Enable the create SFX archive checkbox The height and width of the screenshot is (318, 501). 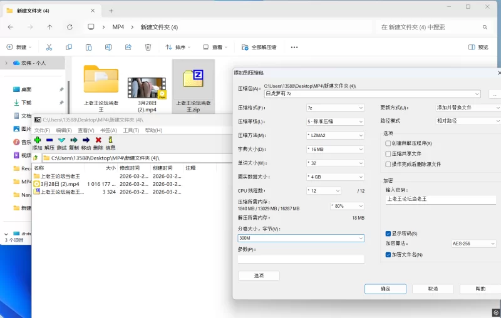click(x=388, y=143)
